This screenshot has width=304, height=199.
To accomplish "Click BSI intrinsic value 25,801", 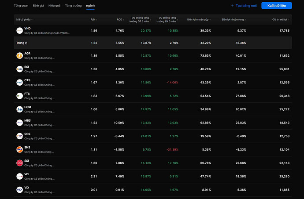I will [285, 69].
